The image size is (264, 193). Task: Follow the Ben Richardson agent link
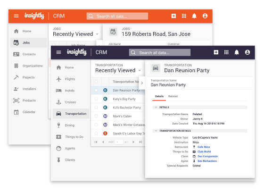point(207,161)
